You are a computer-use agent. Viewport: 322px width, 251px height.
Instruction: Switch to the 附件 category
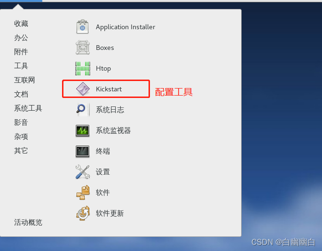[x=21, y=52]
